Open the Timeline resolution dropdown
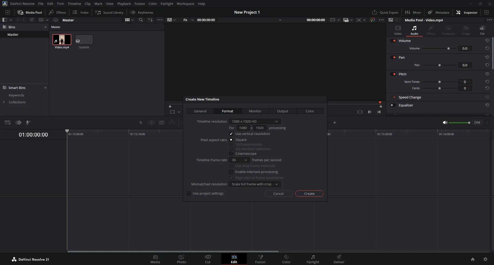The width and height of the screenshot is (494, 265). coord(255,121)
